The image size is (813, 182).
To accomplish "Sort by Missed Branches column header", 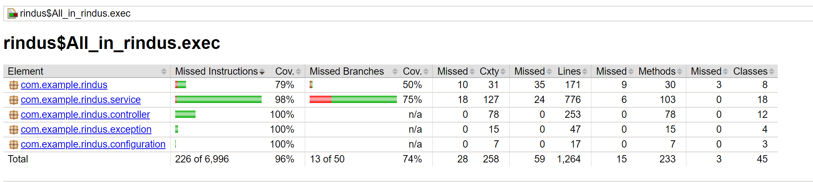I will 347,71.
